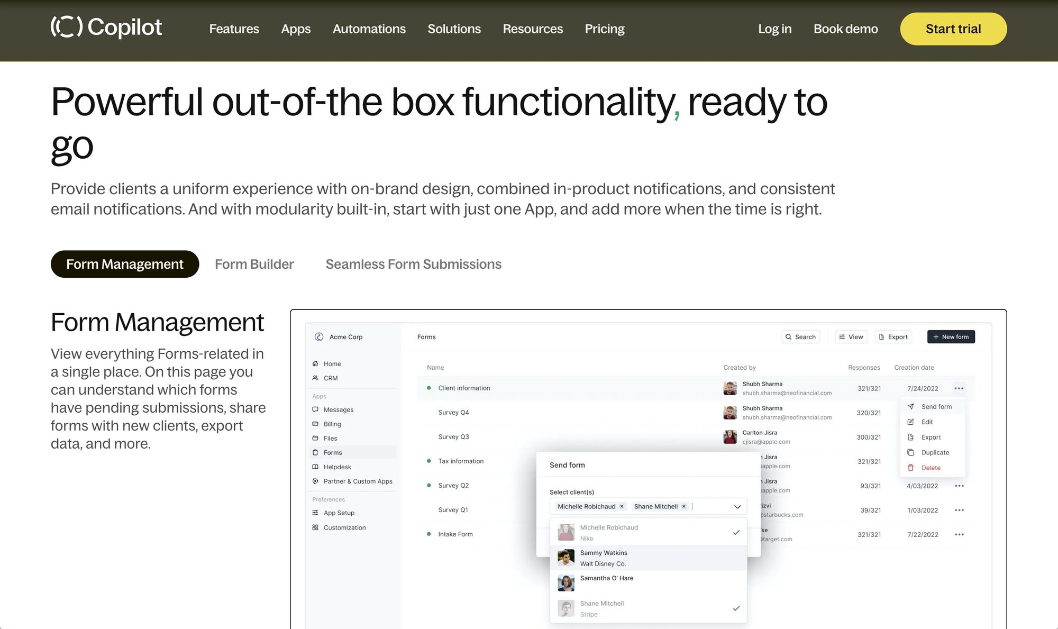Image resolution: width=1058 pixels, height=629 pixels.
Task: Open actions menu for Client information row
Action: point(959,388)
